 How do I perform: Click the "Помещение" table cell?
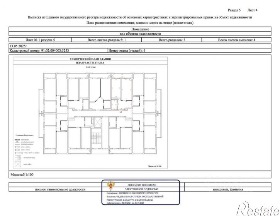[140, 29]
